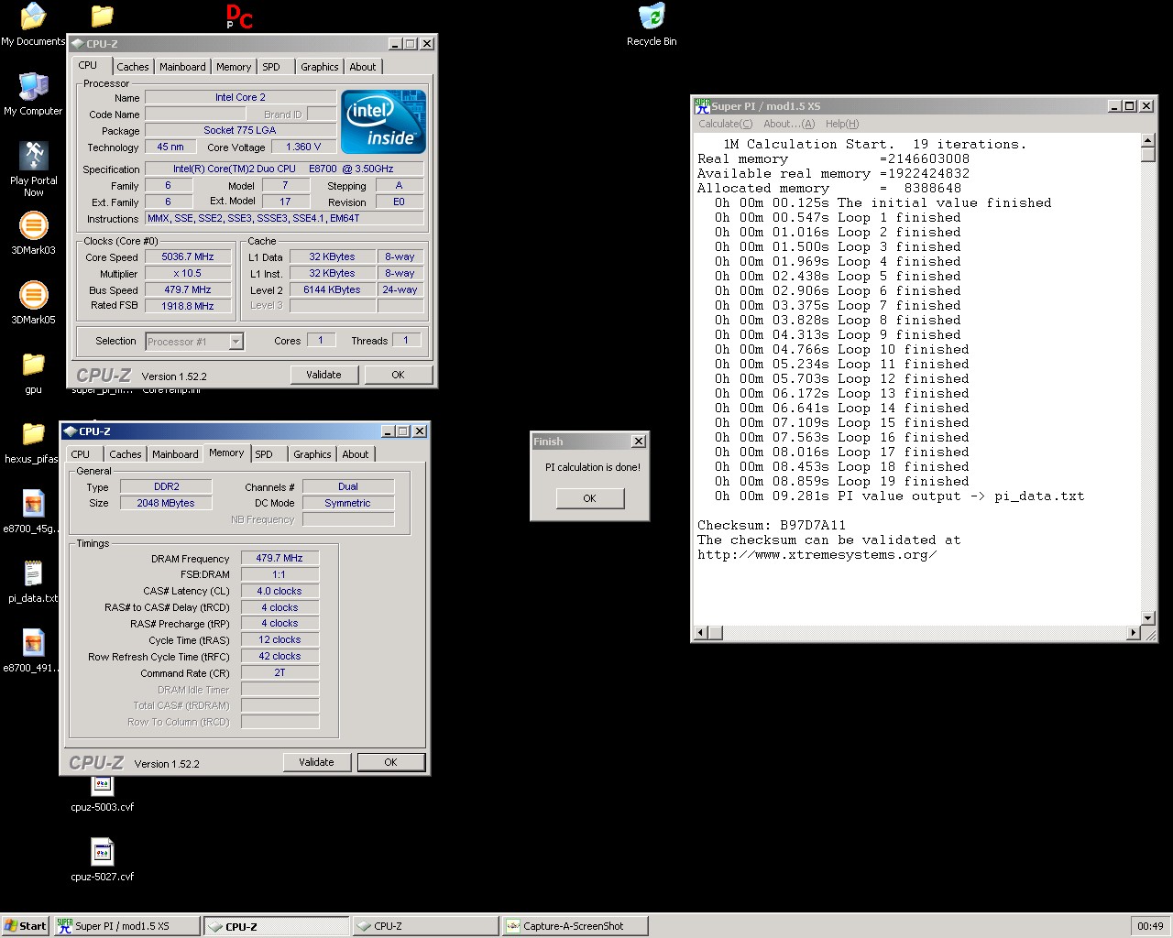The height and width of the screenshot is (938, 1173).
Task: Click OK in the Memory tab window
Action: 390,762
